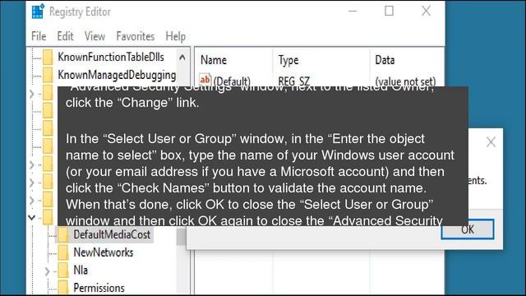The height and width of the screenshot is (296, 526).
Task: Click the KnownManagedDebugging folder icon
Action: point(48,75)
